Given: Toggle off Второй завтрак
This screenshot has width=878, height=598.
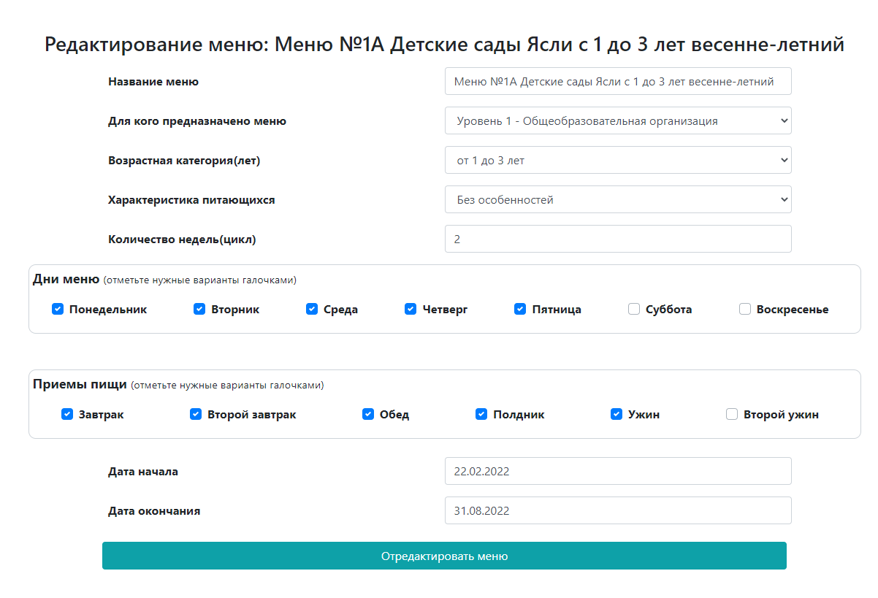Looking at the screenshot, I should pos(195,414).
